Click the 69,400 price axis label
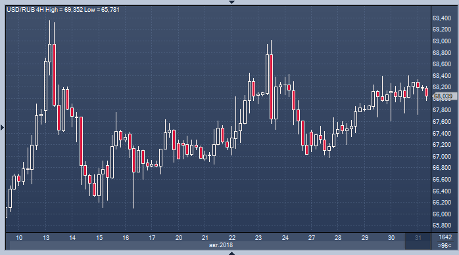 tap(442, 18)
